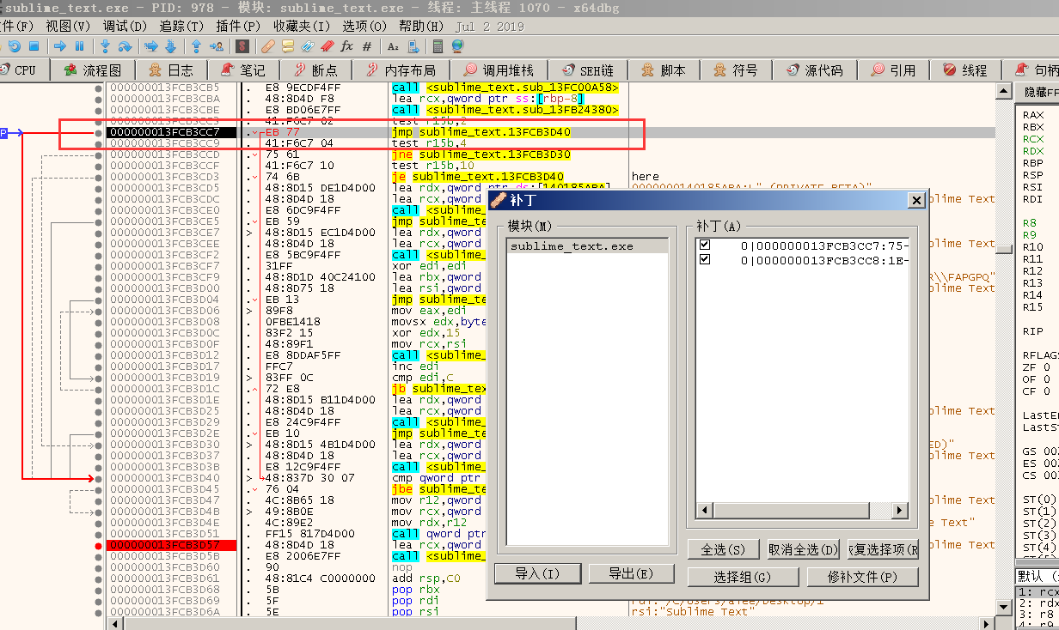Open string references Az icon
1059x630 pixels.
click(x=393, y=46)
